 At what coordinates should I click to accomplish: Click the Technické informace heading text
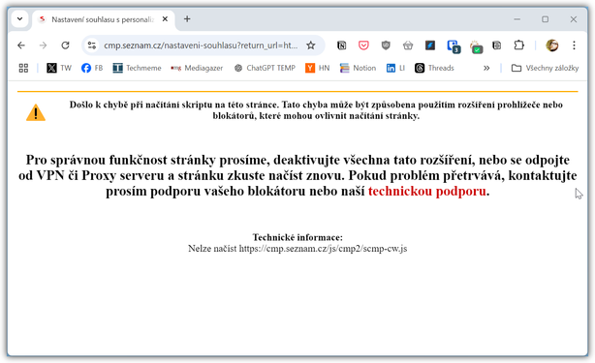tap(297, 237)
